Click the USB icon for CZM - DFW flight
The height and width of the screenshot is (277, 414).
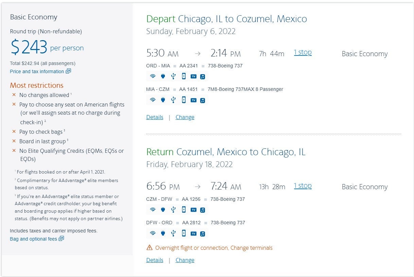coord(173,210)
